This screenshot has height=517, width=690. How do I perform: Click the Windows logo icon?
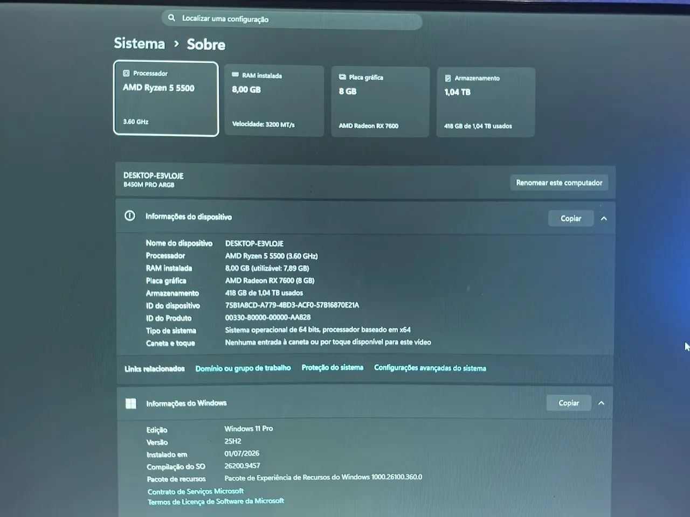point(131,403)
